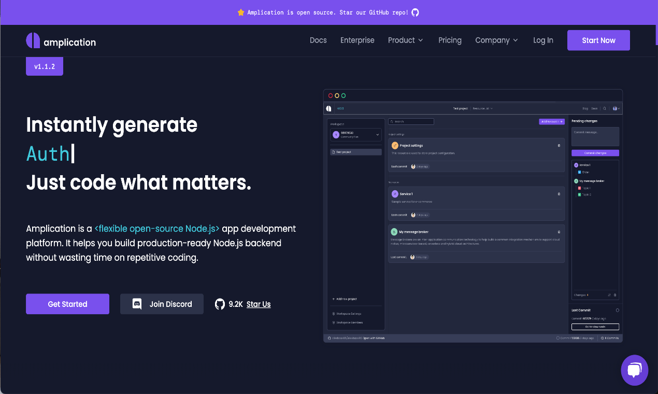Click the GitHub icon in the purple top banner
The height and width of the screenshot is (394, 658).
click(414, 12)
